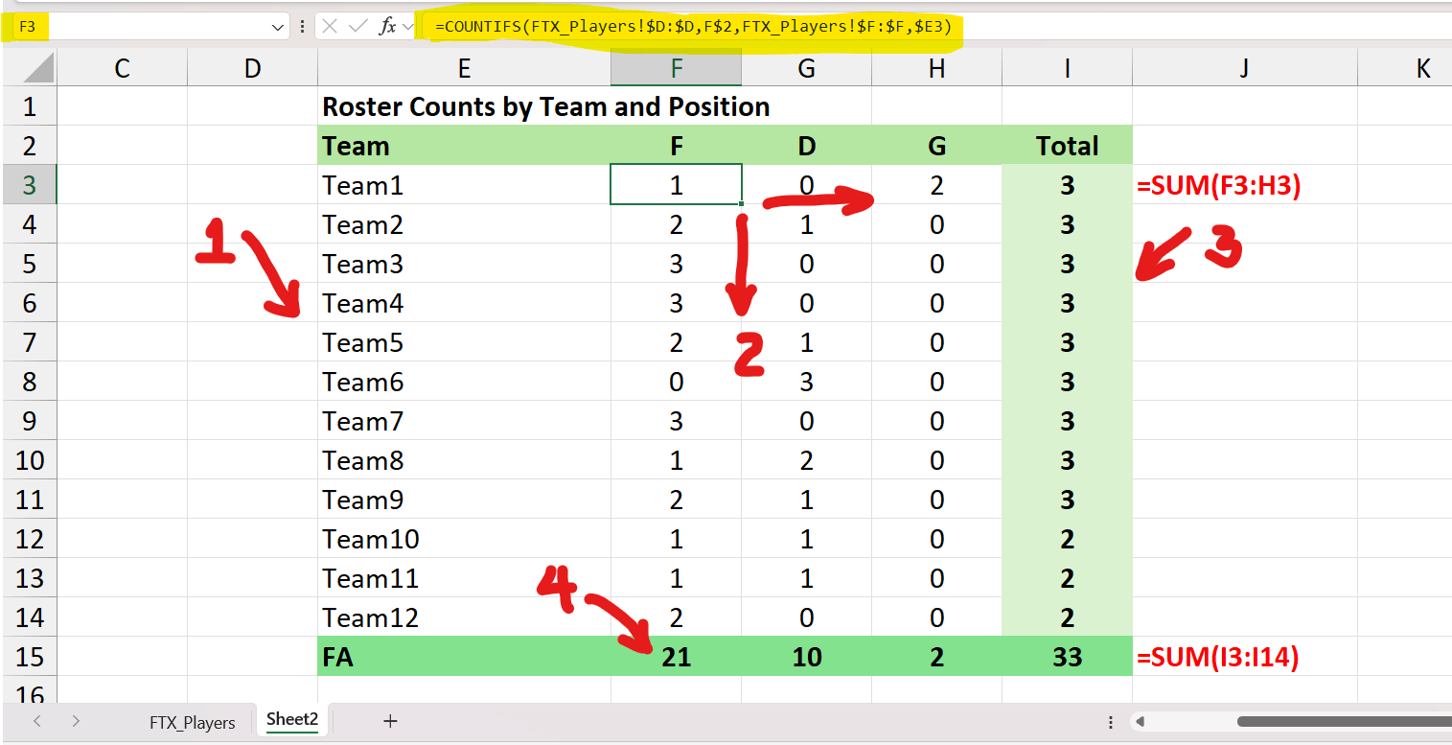This screenshot has height=745, width=1452.
Task: Click the 'Total' header cell
Action: (x=1067, y=146)
